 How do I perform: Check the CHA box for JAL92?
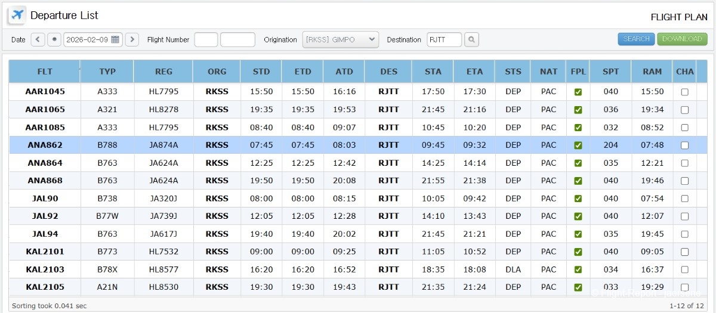pos(684,216)
